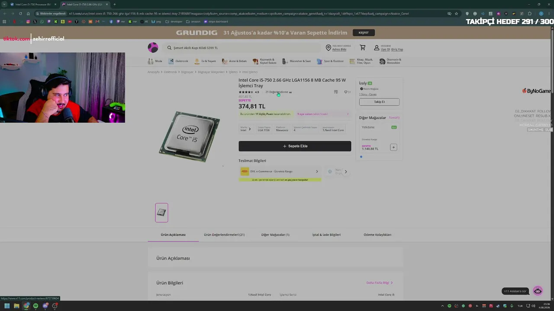The image size is (554, 311).
Task: Click the main Intel Core i5 product image
Action: [x=189, y=136]
